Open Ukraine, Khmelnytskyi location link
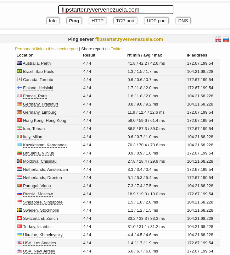 (x=43, y=235)
